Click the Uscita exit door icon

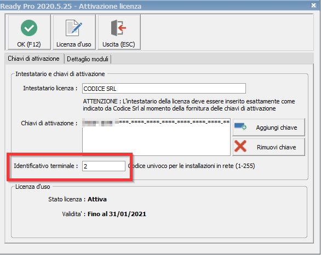click(118, 28)
